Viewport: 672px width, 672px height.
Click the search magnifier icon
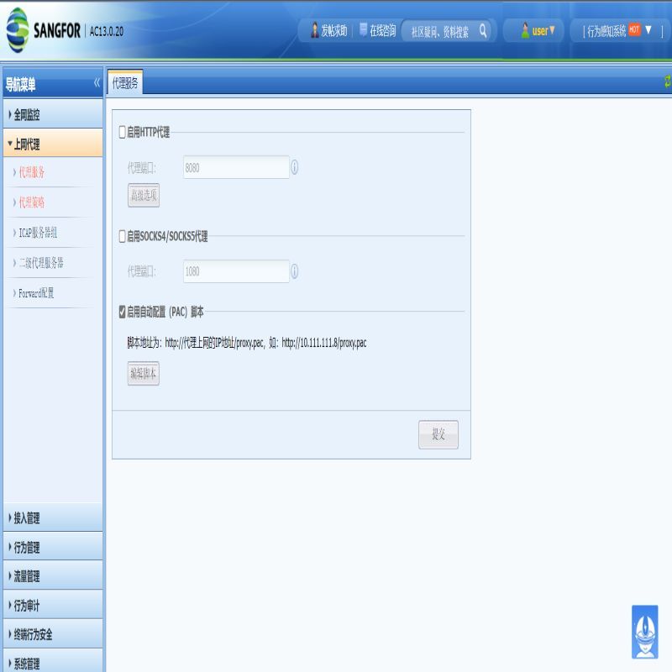tap(483, 31)
